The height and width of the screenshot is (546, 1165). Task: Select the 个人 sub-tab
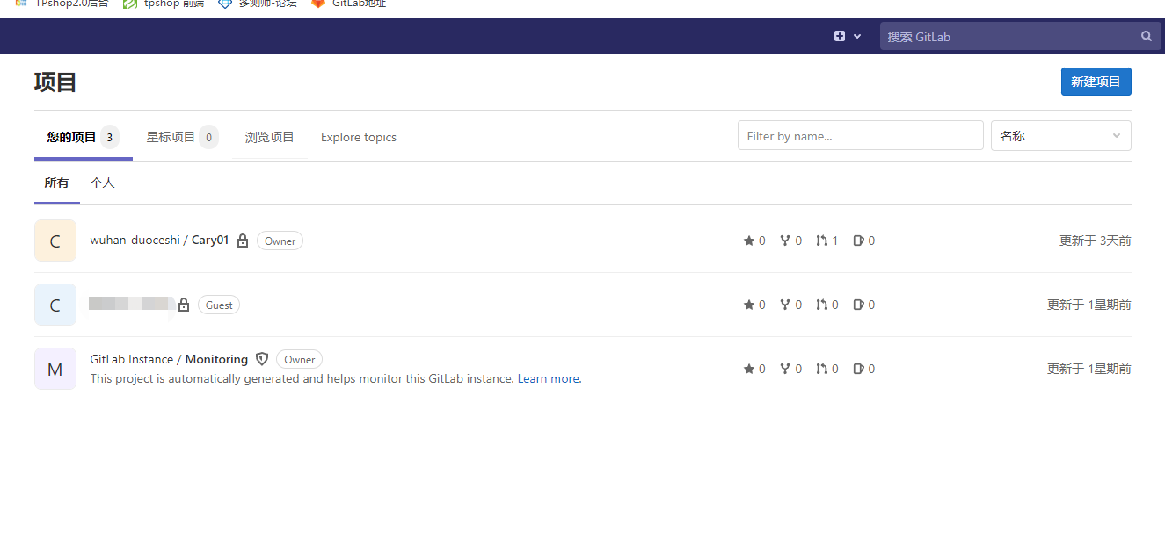pos(102,183)
